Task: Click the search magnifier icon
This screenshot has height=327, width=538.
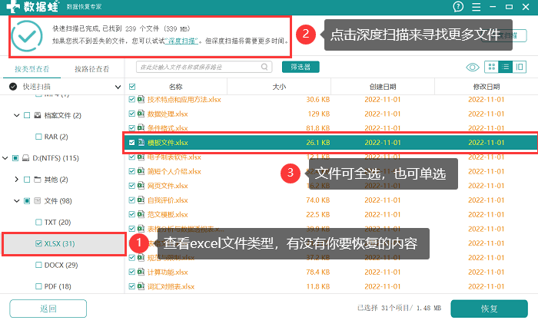Action: tap(264, 67)
